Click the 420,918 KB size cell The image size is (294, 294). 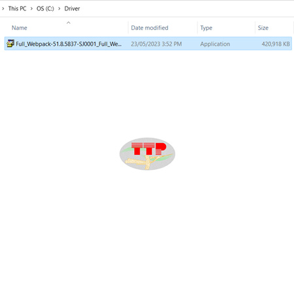point(276,44)
